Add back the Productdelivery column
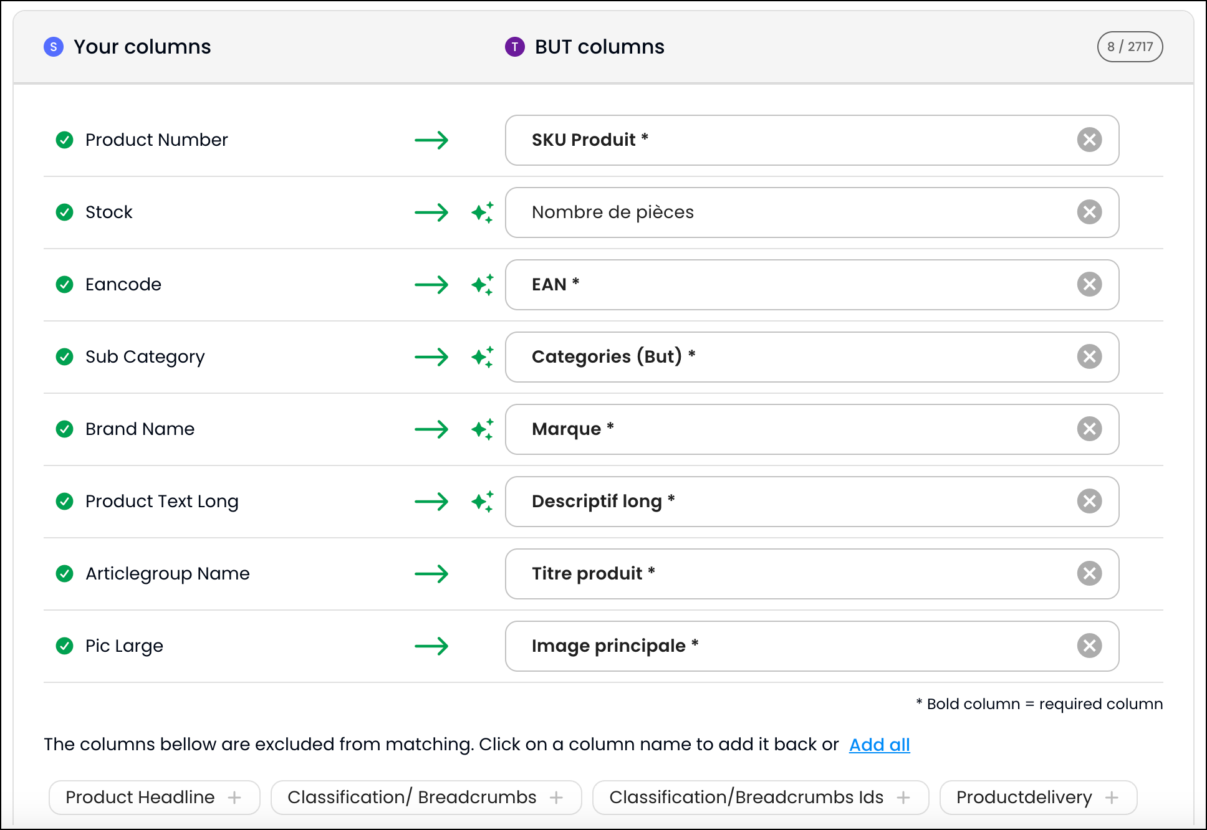The width and height of the screenshot is (1207, 830). click(1037, 797)
